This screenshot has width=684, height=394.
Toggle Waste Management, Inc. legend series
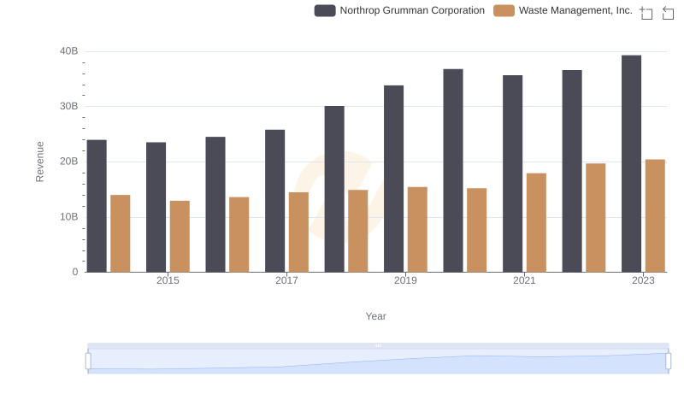click(563, 10)
